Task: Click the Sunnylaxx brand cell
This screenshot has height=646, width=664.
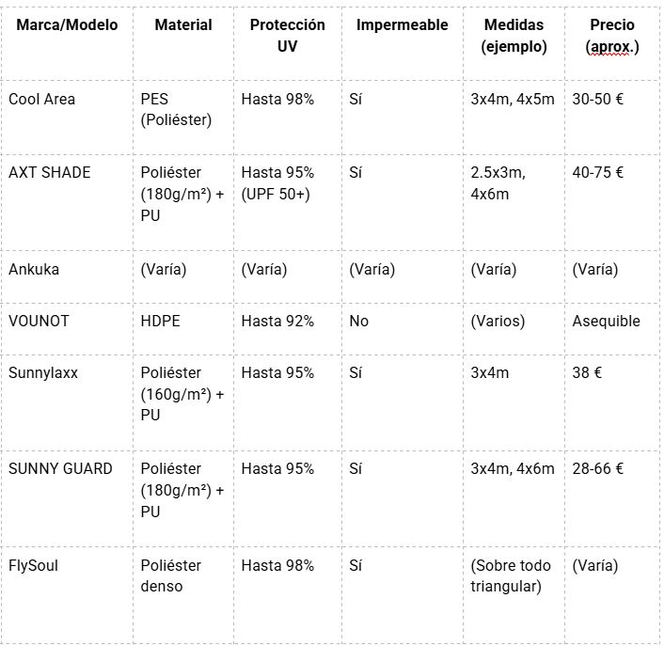Action: tap(43, 372)
